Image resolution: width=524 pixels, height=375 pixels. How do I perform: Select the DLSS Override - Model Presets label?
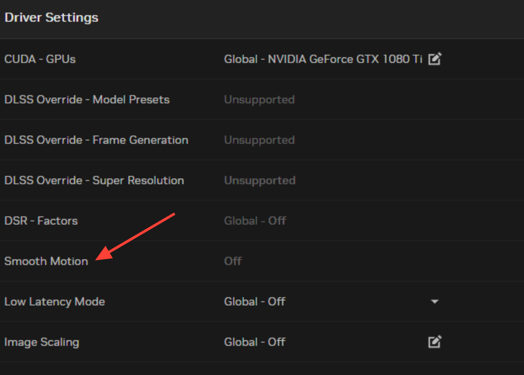click(x=87, y=100)
